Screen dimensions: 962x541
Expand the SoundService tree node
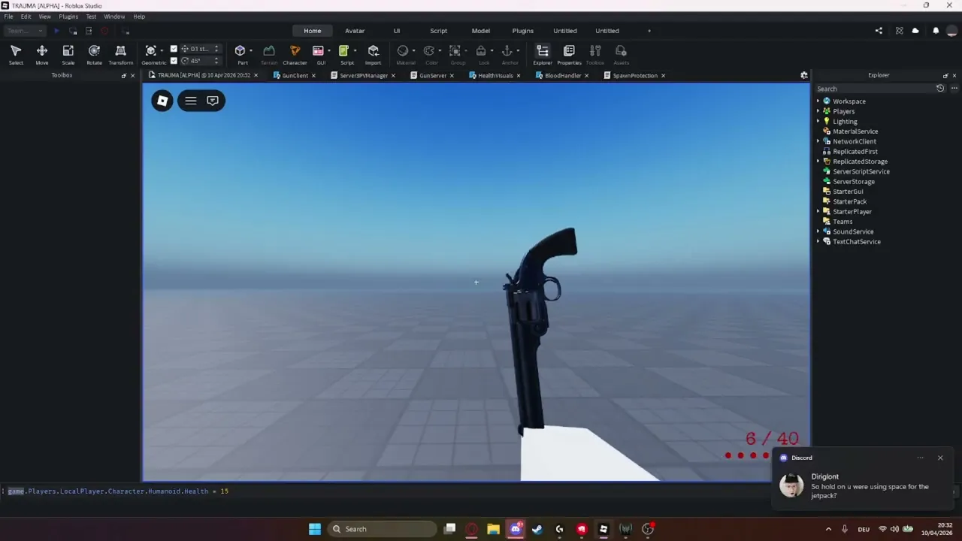pyautogui.click(x=818, y=231)
